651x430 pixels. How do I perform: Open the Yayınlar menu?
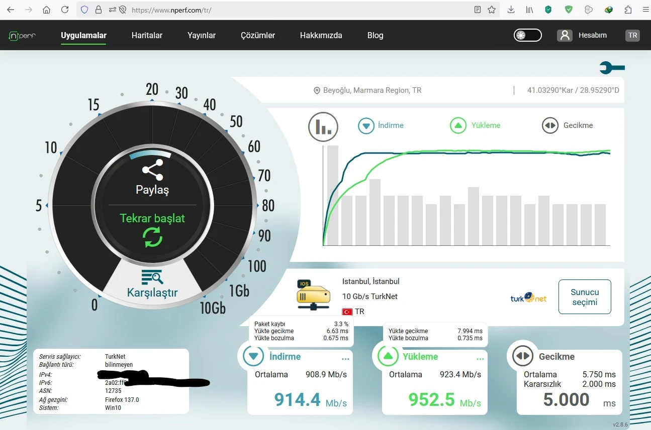[x=202, y=35]
